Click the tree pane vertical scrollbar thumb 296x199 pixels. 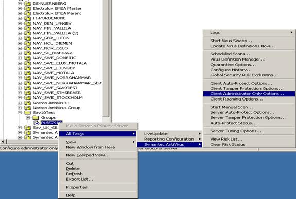click(106, 58)
